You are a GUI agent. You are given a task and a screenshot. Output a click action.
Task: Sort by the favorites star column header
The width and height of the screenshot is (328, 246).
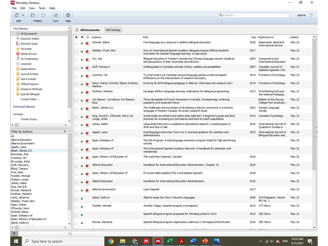[76, 37]
